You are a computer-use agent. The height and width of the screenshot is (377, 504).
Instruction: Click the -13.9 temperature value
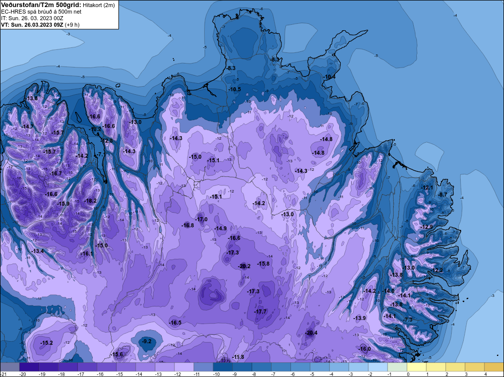(360, 318)
